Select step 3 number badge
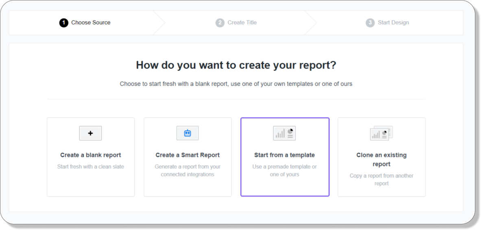Image resolution: width=481 pixels, height=230 pixels. point(370,23)
